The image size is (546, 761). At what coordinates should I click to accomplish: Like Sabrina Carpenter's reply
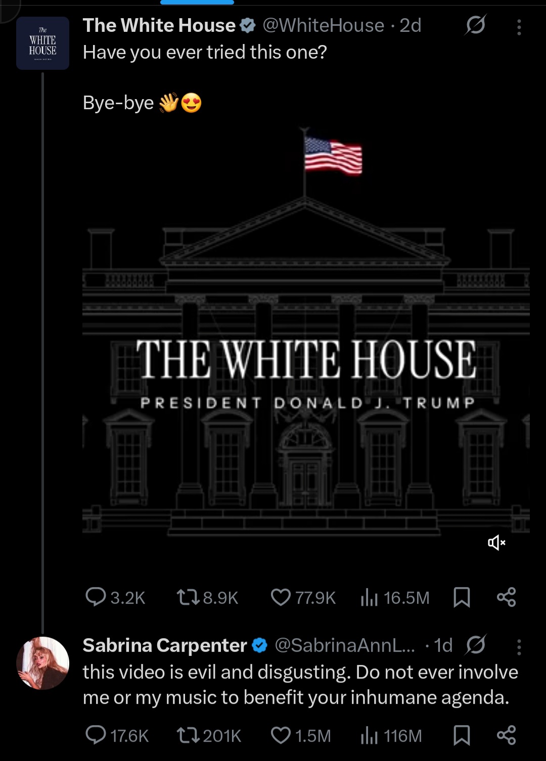(x=281, y=736)
